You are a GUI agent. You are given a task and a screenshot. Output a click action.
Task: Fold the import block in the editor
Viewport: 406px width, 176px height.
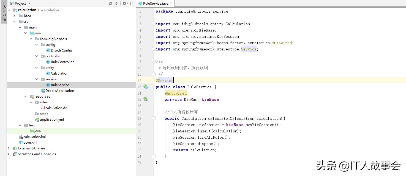click(154, 24)
